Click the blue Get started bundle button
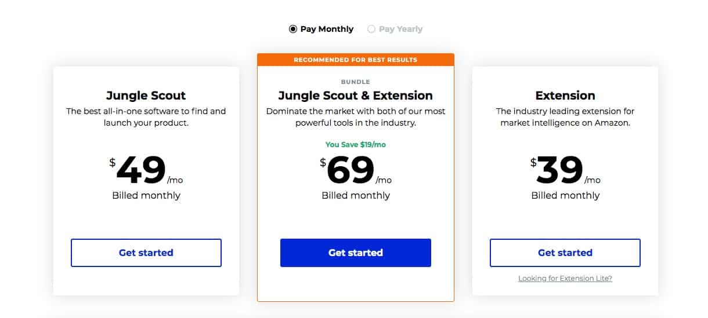708x318 pixels. 356,253
